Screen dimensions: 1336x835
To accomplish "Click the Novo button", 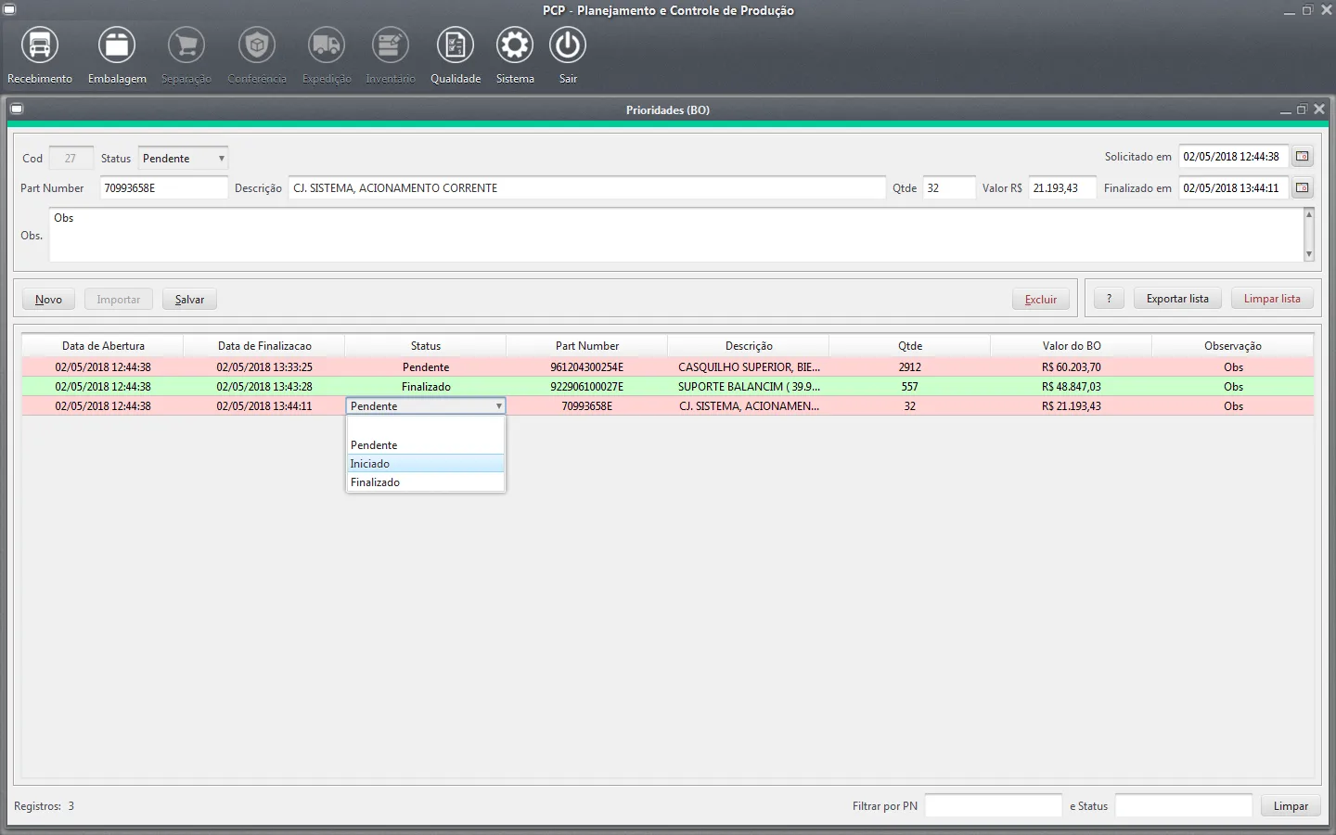I will [48, 300].
